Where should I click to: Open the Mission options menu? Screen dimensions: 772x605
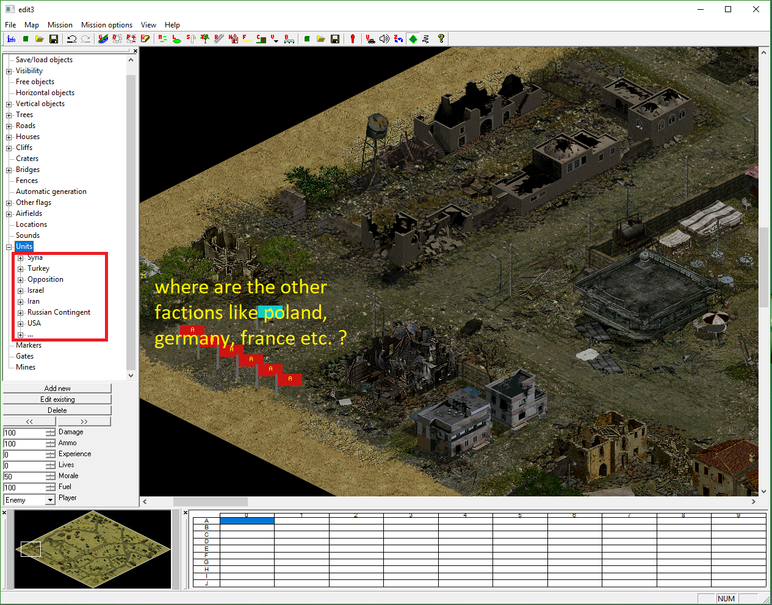(107, 25)
